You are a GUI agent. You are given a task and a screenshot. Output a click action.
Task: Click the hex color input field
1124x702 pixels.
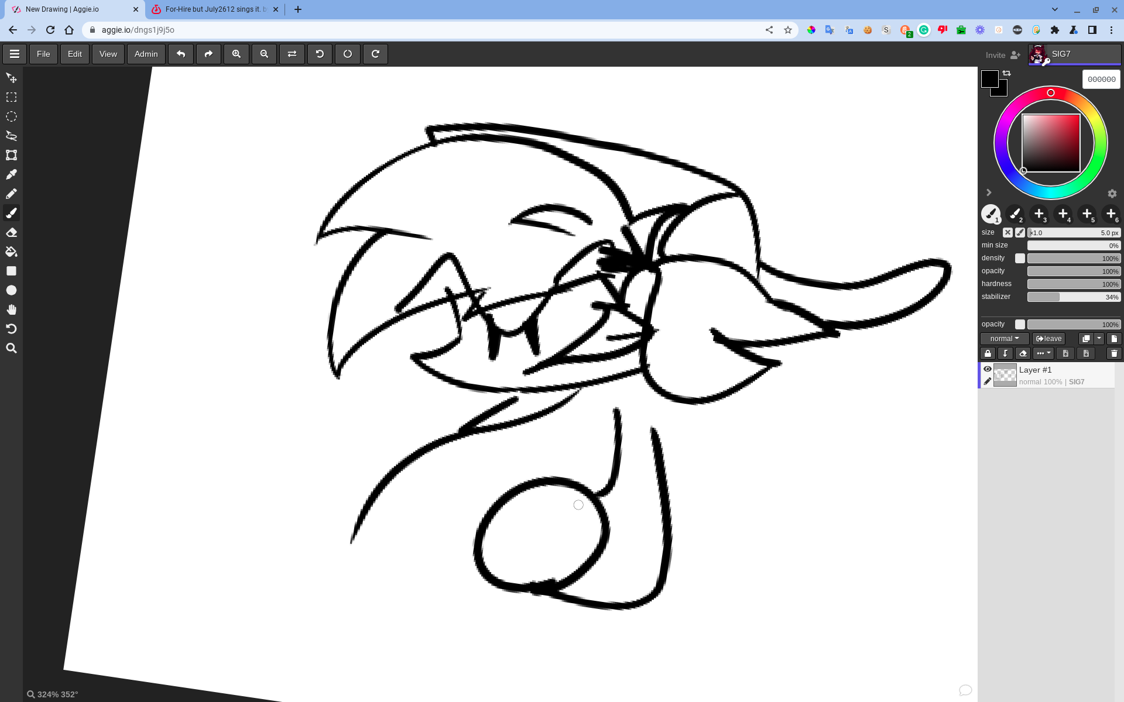(x=1101, y=79)
